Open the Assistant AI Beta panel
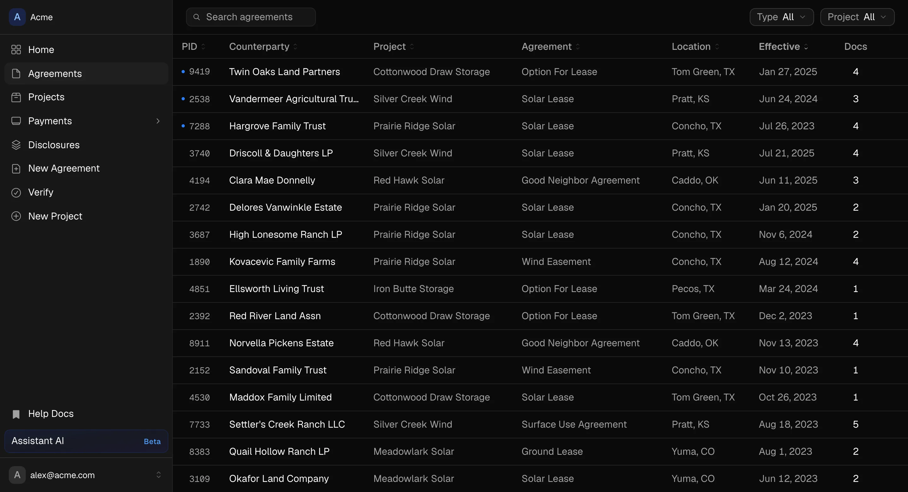The width and height of the screenshot is (908, 492). click(x=86, y=441)
